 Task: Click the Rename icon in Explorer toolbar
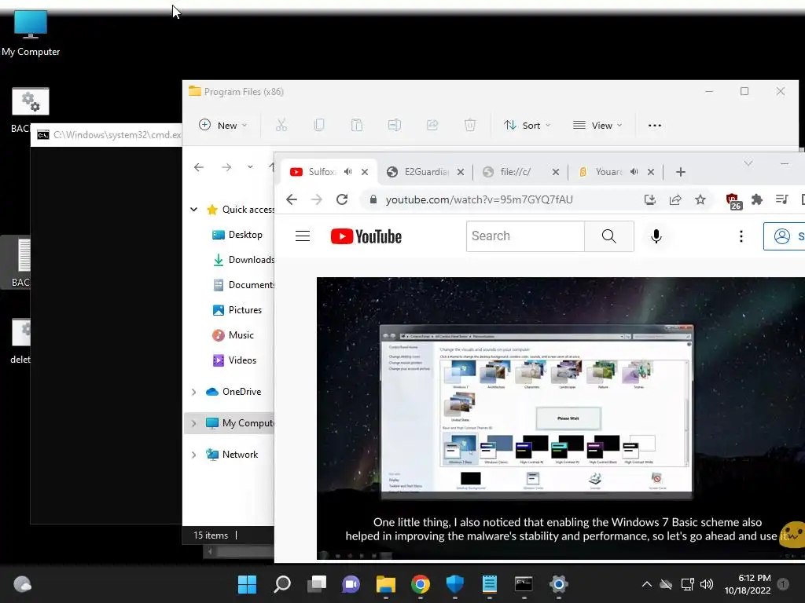[x=395, y=125]
